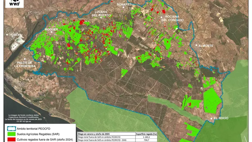Screen dimensions: 252x142
Task: Click the green SAR legend color swatch
Action: (10, 134)
